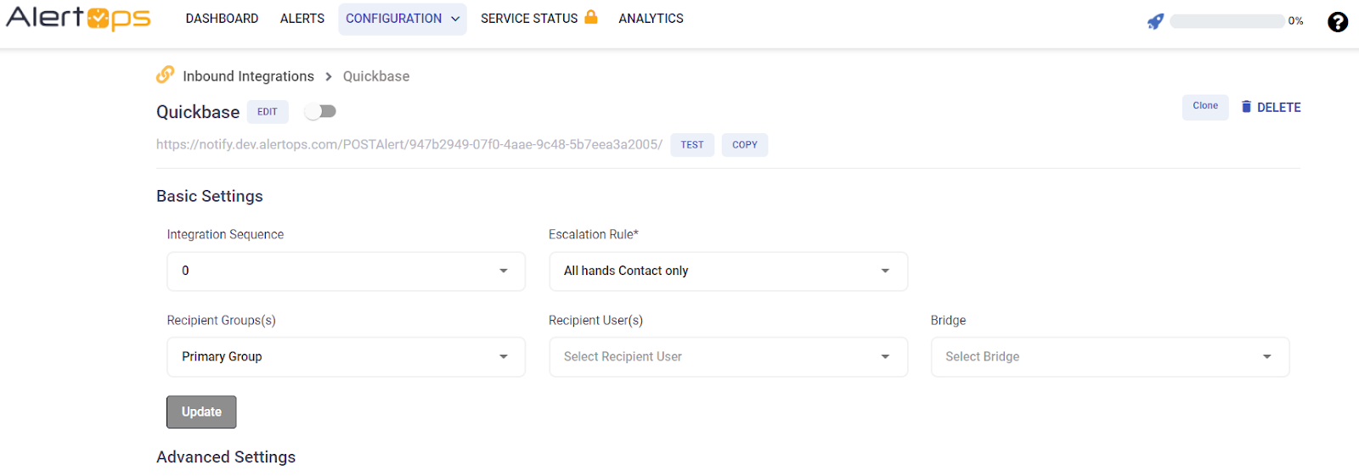Click the onboarding progress bar

click(1226, 21)
